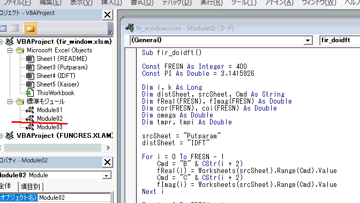Click the project tree horizontal scrollbar thumb

[52, 147]
